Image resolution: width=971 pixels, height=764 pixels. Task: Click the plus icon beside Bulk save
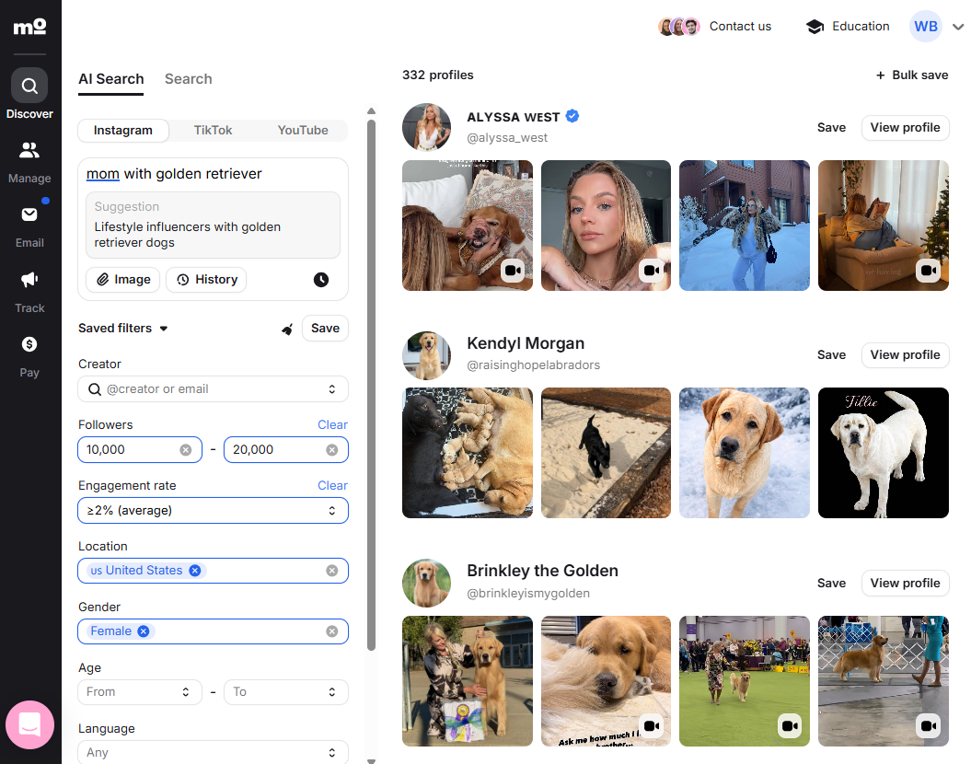pyautogui.click(x=880, y=75)
